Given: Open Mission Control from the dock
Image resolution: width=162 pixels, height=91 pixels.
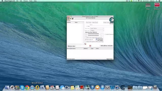Looking at the screenshot, I should coord(17,87).
